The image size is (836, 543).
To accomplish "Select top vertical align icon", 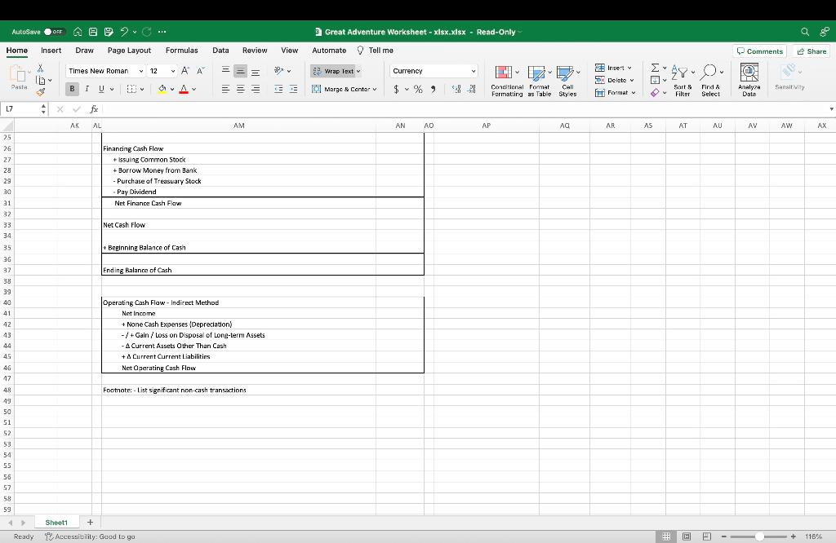I will [225, 70].
